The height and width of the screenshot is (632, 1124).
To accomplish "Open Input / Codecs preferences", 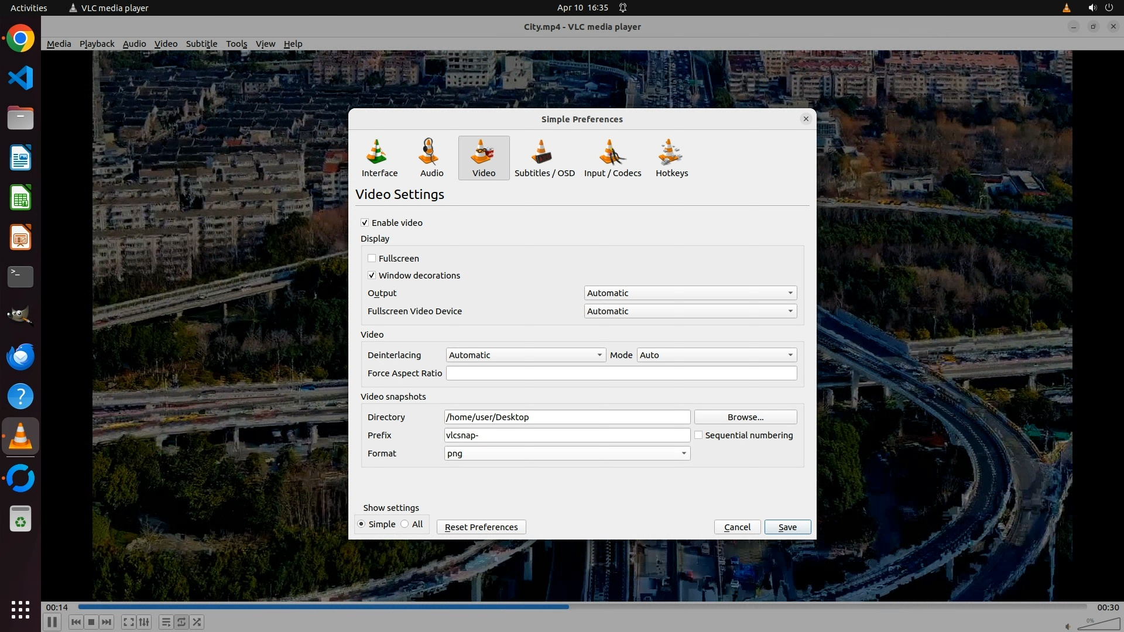I will click(612, 158).
